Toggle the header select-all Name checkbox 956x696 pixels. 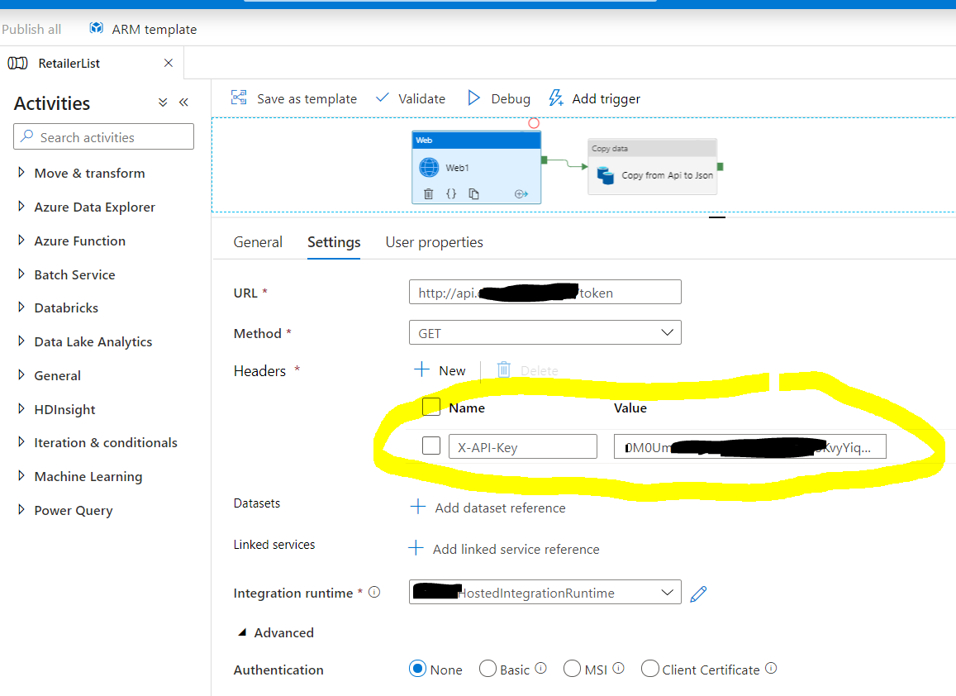(431, 407)
